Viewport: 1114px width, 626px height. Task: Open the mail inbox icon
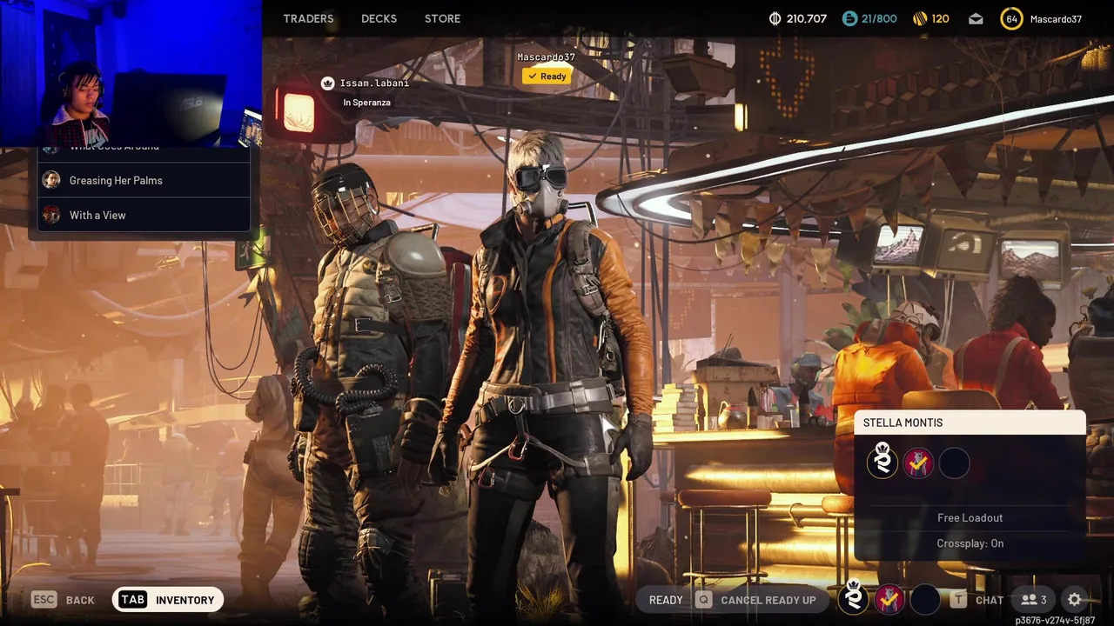point(976,18)
